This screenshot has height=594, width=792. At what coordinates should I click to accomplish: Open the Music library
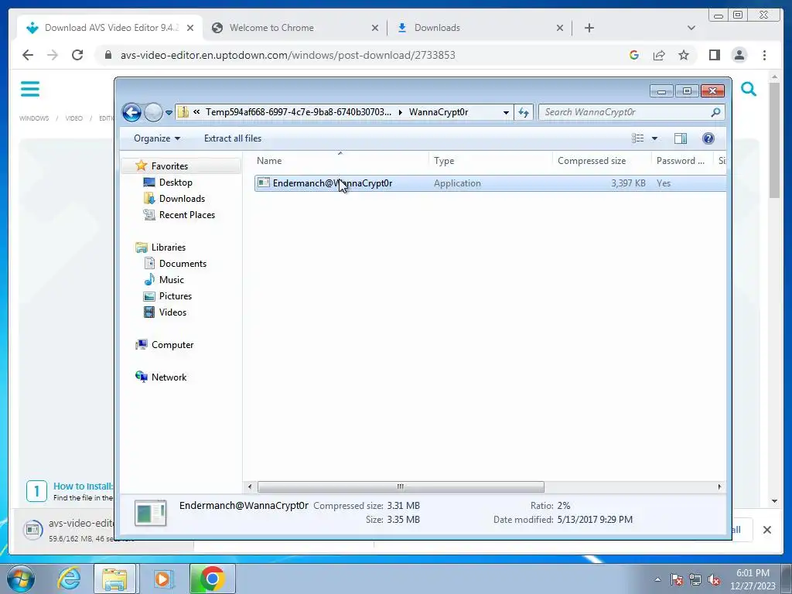171,280
